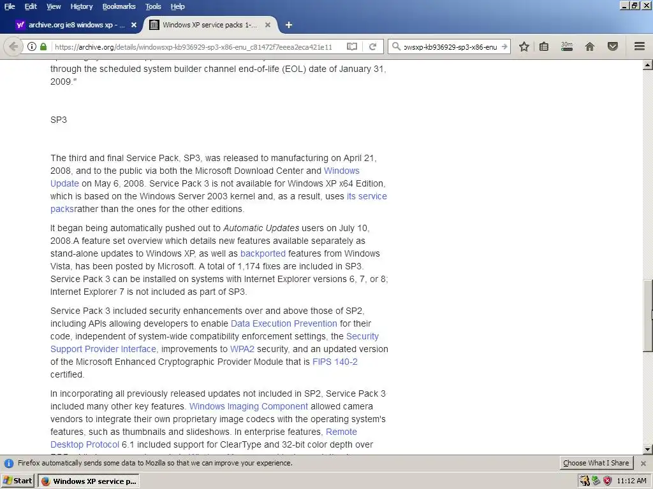Open a new tab with plus button
The height and width of the screenshot is (489, 653).
pyautogui.click(x=289, y=25)
